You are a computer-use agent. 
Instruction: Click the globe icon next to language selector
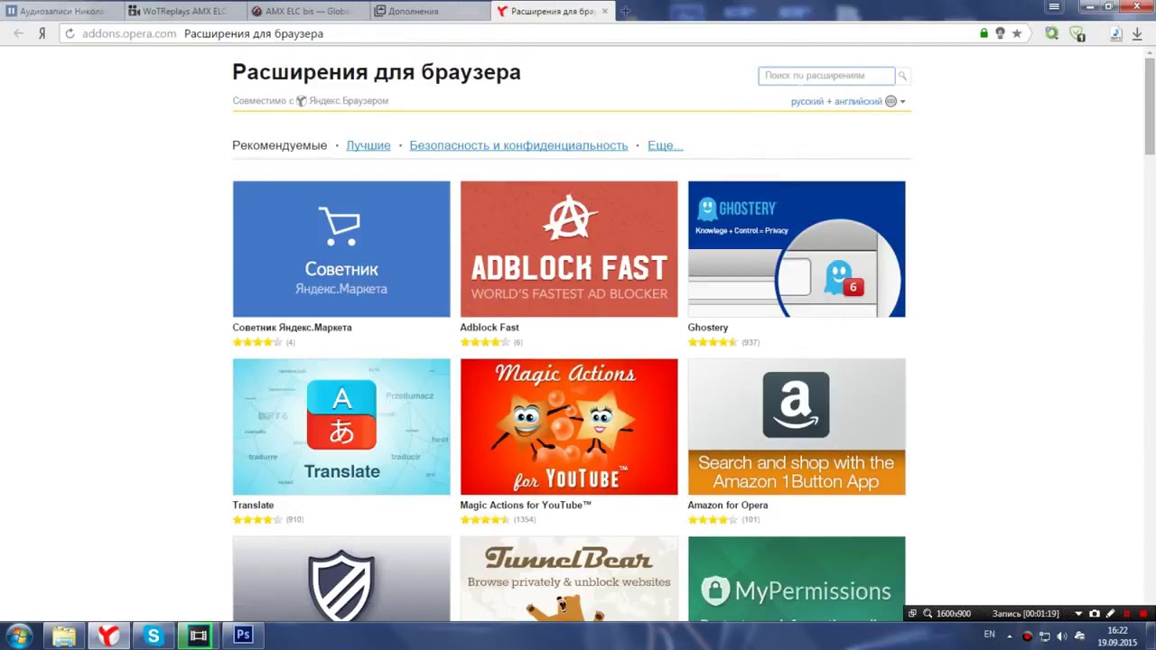[891, 101]
